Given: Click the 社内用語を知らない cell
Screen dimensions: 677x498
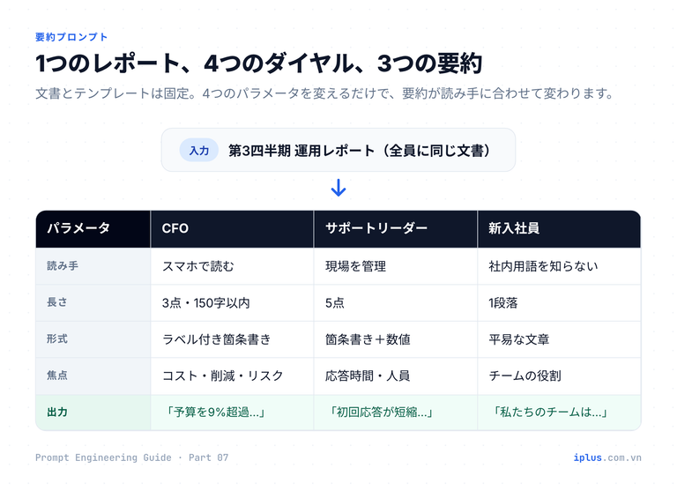Looking at the screenshot, I should coord(559,266).
